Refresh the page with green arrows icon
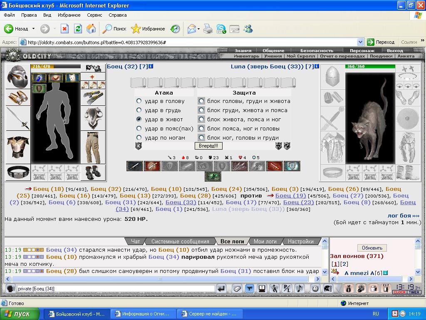 click(78, 29)
